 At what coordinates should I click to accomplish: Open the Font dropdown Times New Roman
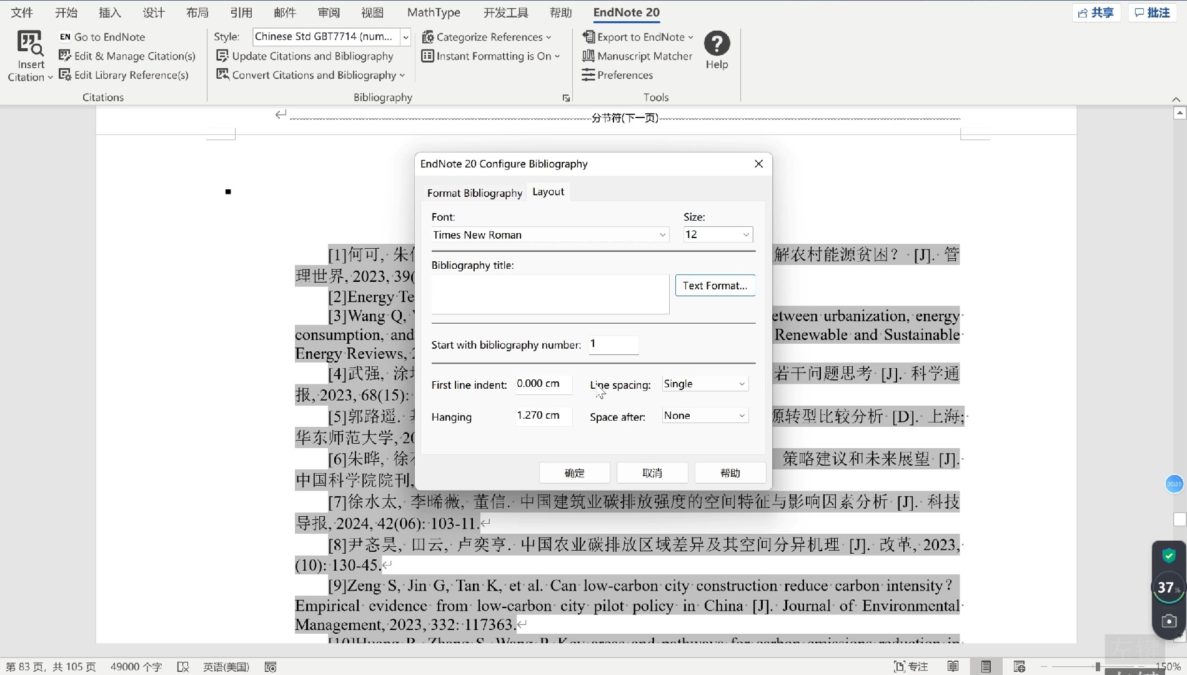coord(550,235)
